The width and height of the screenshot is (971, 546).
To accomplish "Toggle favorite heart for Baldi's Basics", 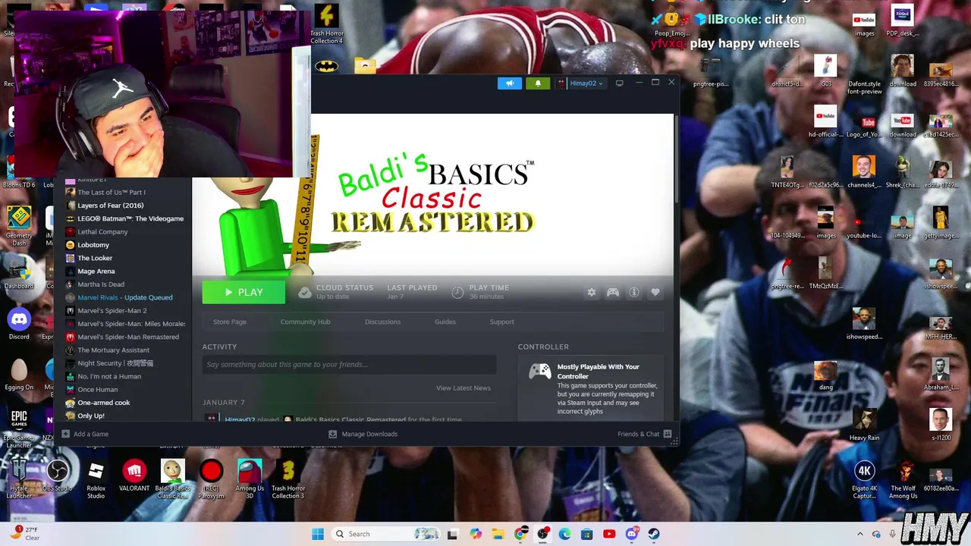I will click(655, 292).
